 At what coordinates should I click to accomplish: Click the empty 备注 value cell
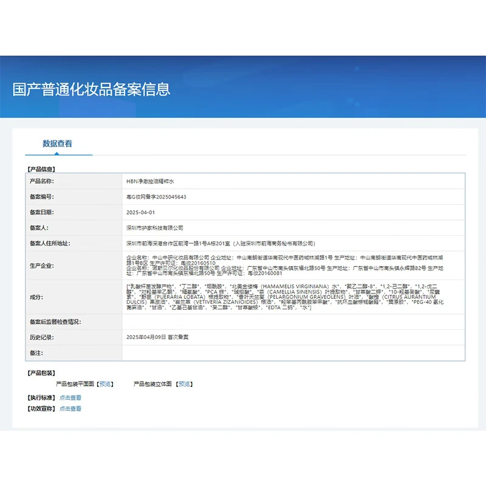(293, 352)
